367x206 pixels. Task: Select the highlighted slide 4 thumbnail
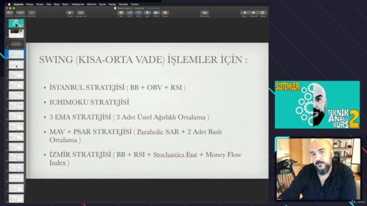(x=16, y=54)
